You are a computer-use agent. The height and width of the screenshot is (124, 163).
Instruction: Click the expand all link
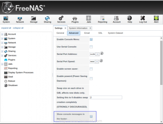(6, 28)
